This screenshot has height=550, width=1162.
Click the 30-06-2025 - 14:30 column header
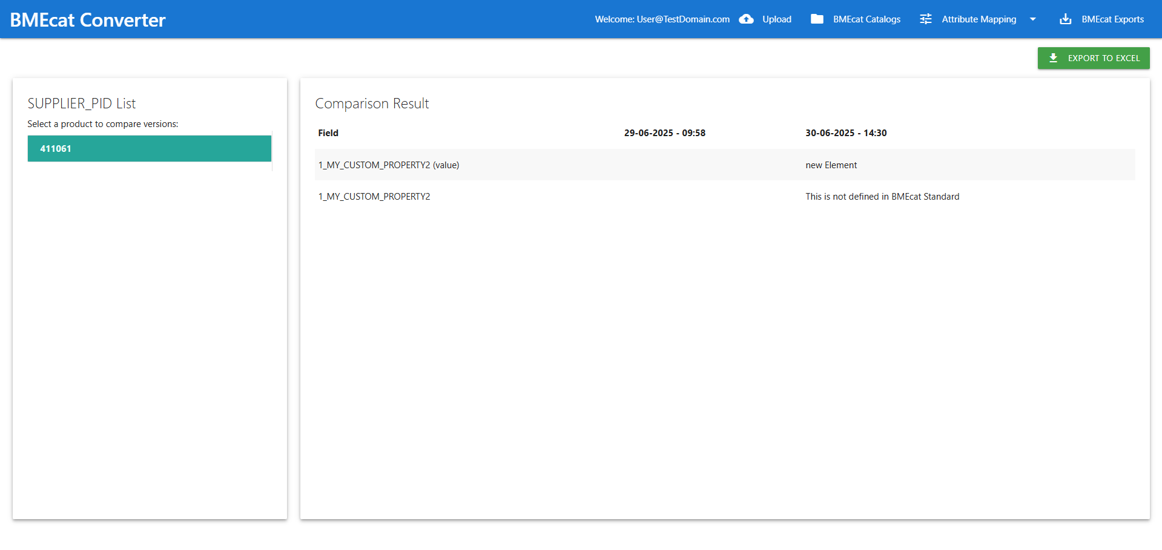[x=846, y=133]
